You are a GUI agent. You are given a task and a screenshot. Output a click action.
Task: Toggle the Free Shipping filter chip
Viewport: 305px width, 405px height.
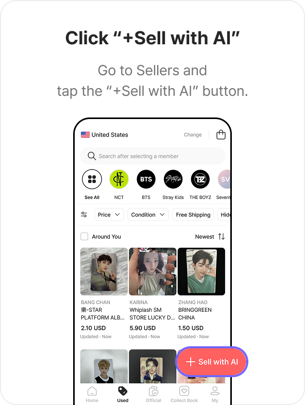193,215
